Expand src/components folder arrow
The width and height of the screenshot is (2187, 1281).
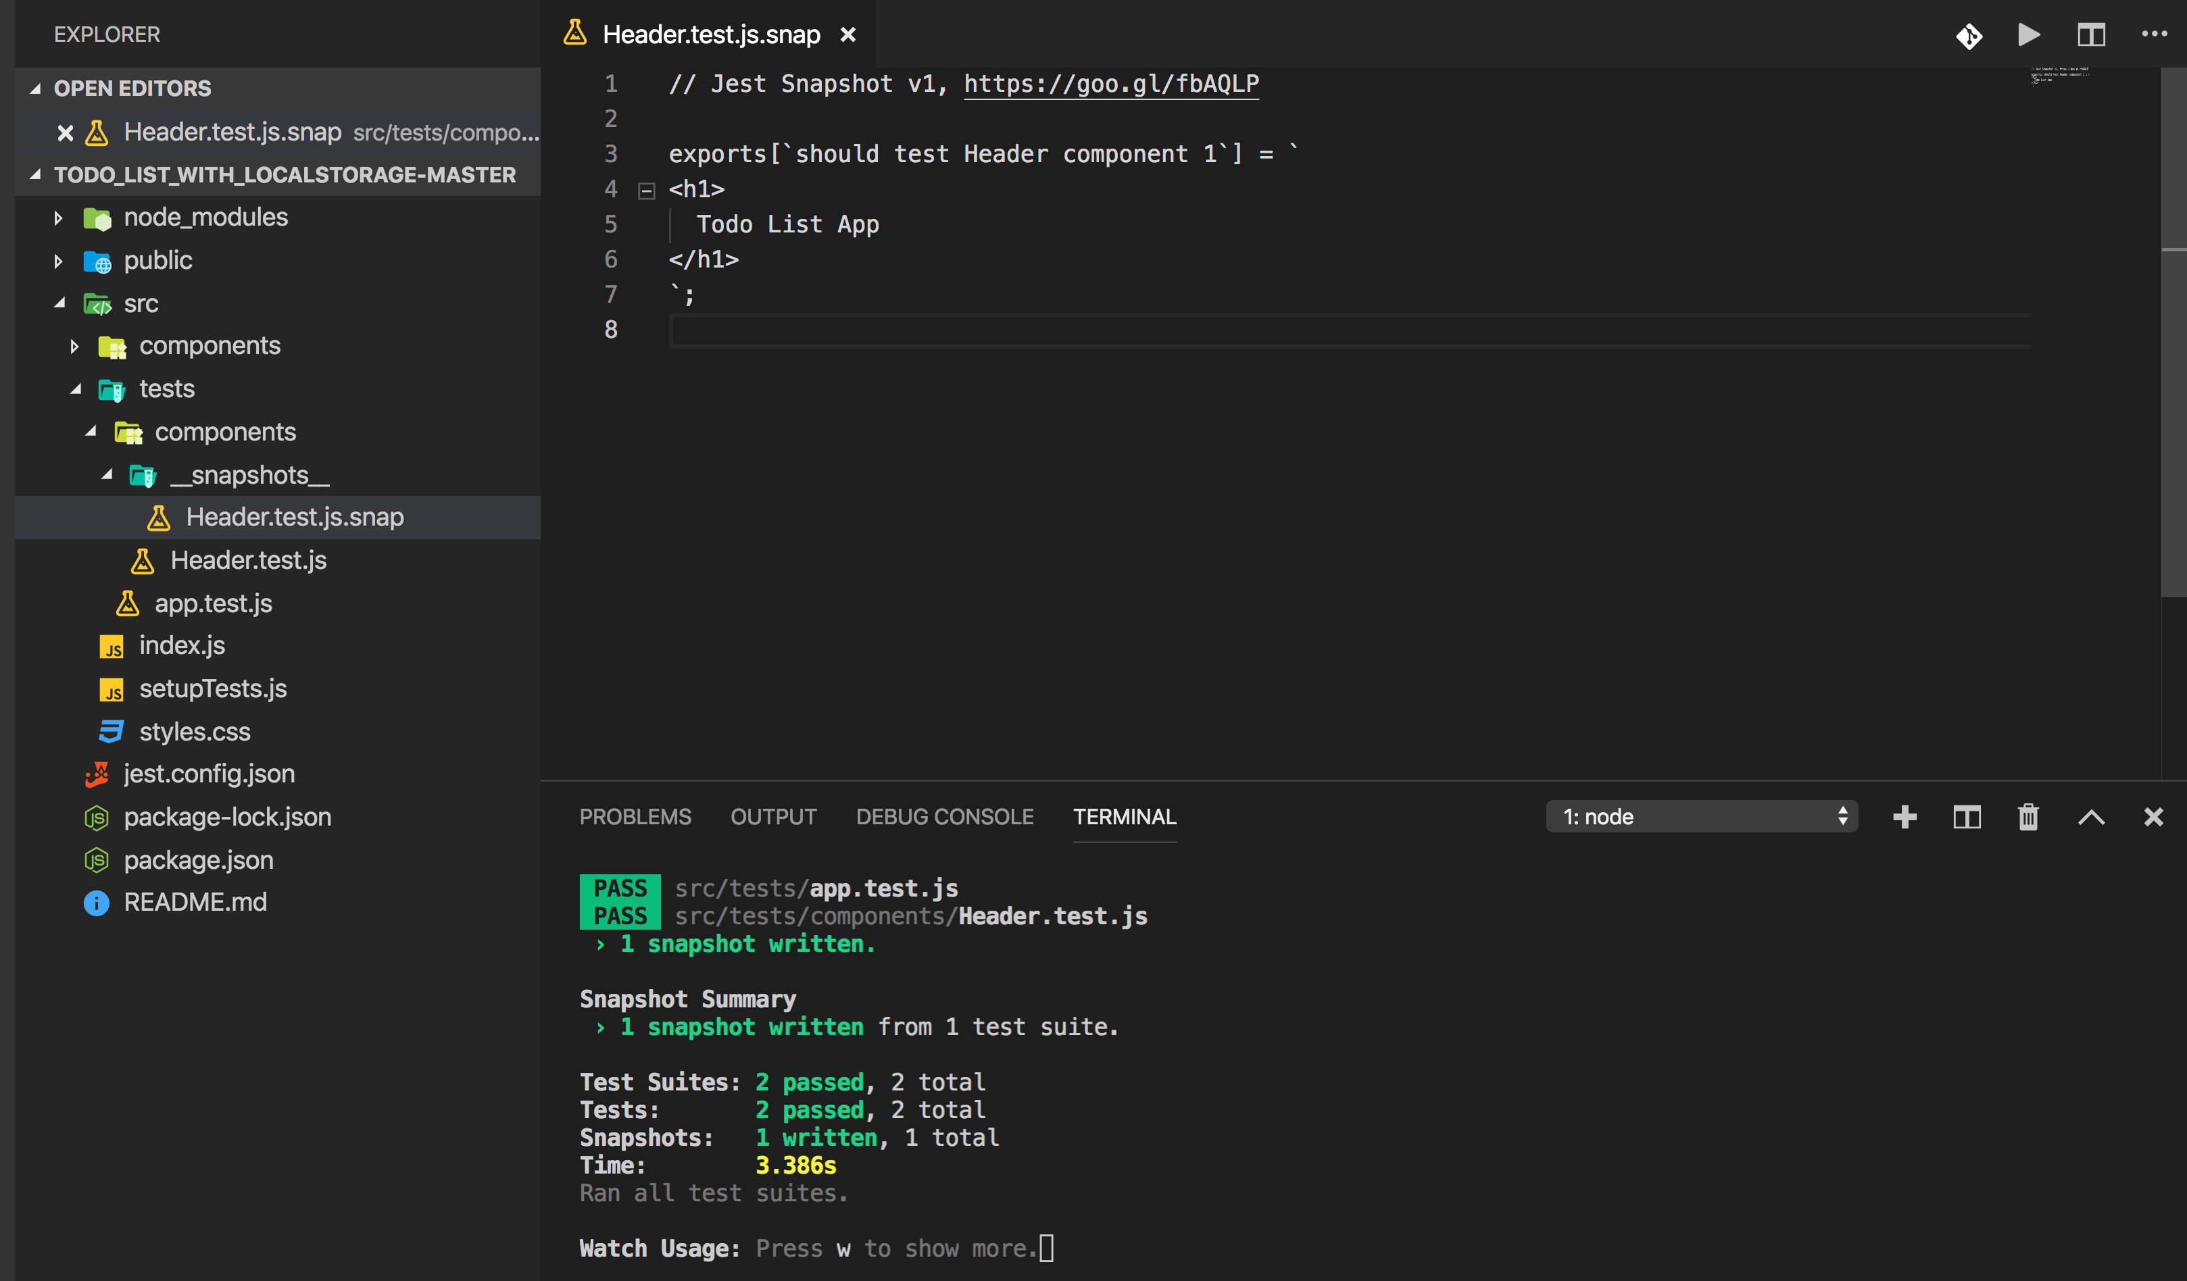74,347
